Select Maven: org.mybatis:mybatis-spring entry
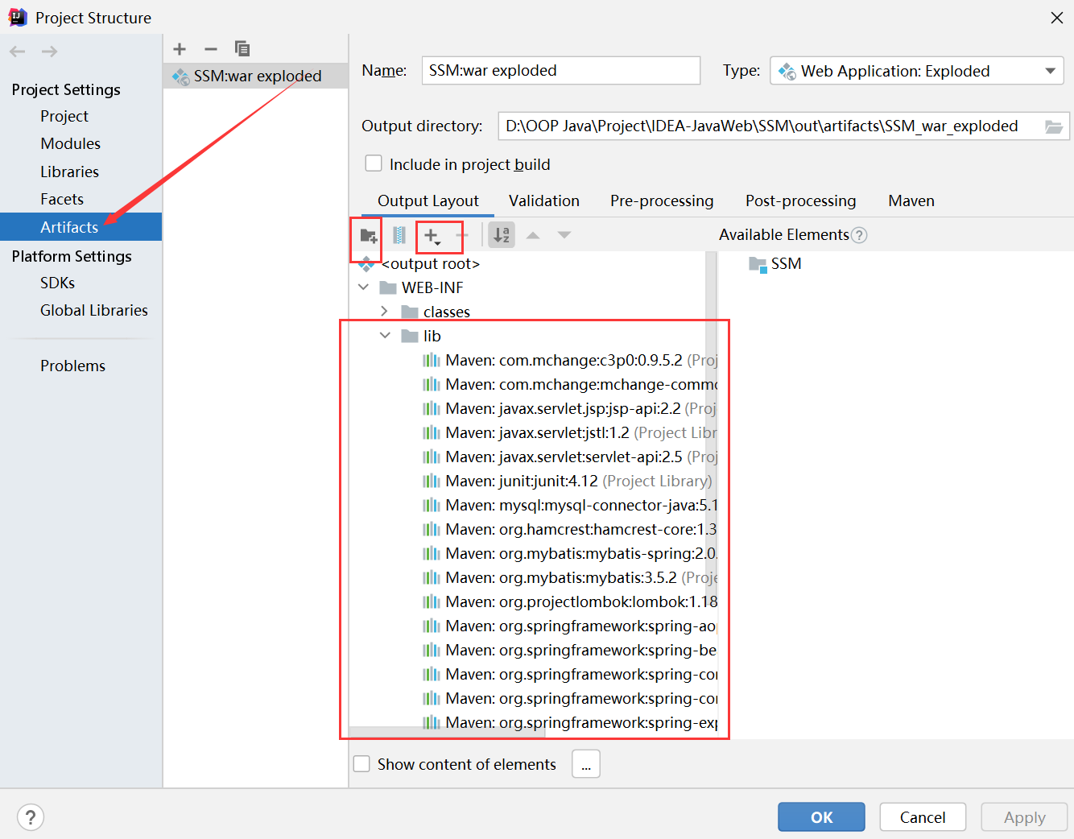Image resolution: width=1074 pixels, height=839 pixels. click(569, 553)
